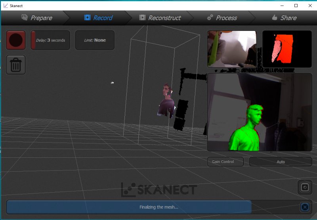Adjust the Delay 3 seconds control
Screen dimensions: 317x220
click(x=50, y=40)
